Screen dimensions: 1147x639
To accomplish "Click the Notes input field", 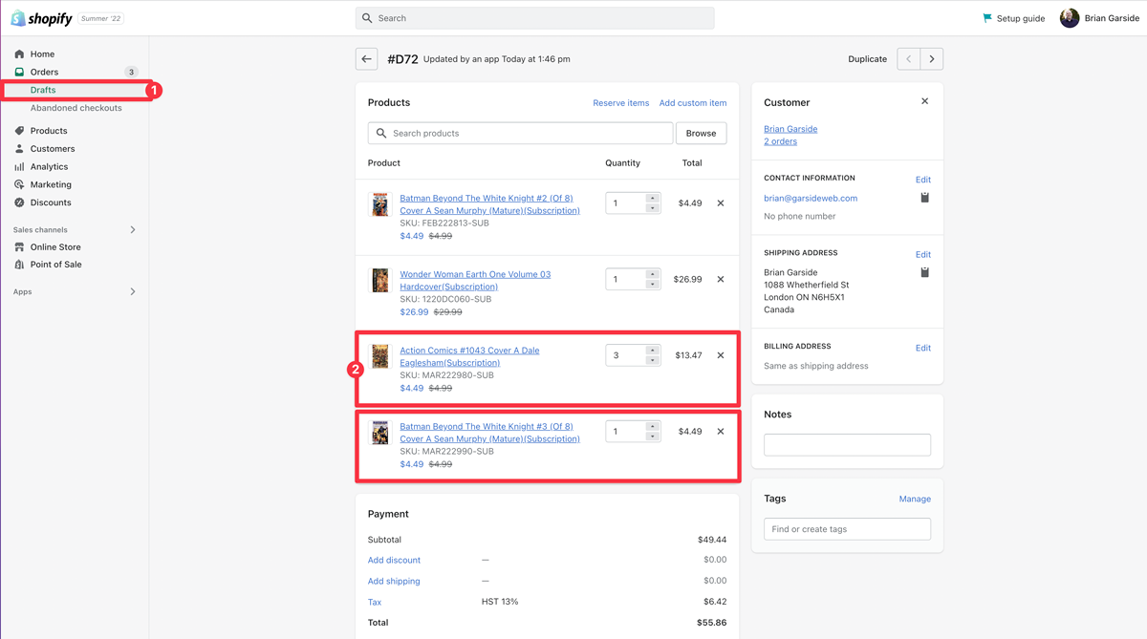I will [x=847, y=444].
